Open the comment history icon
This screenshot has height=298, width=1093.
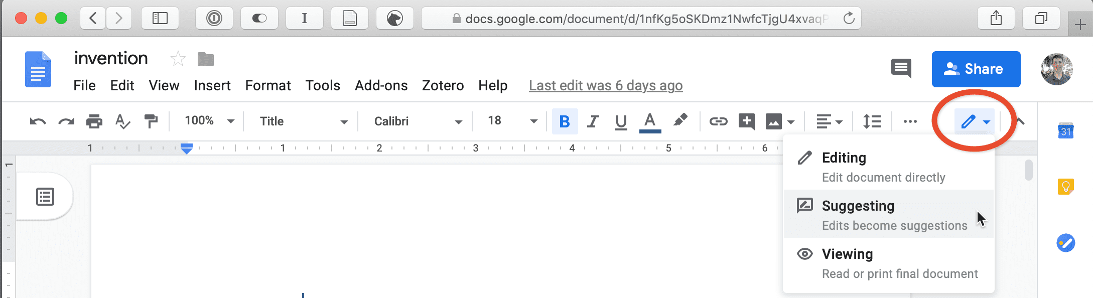901,68
